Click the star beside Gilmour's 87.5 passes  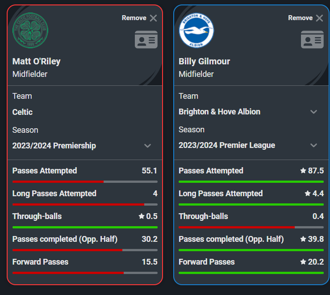click(x=303, y=170)
